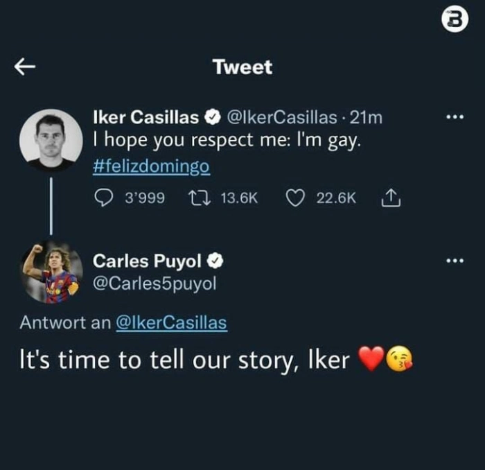Open the three-dot menu on Iker Casillas' tweet
The image size is (485, 470).
click(454, 118)
